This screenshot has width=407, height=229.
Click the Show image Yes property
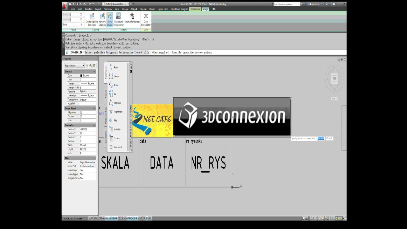coord(88,170)
